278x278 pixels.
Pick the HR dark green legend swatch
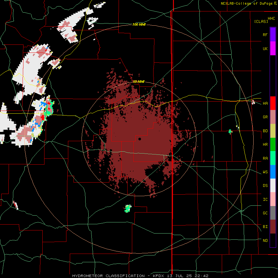click(273, 144)
